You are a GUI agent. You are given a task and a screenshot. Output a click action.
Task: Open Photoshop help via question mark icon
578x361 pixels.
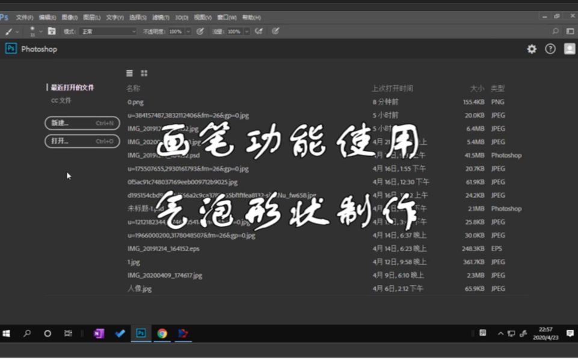[549, 49]
